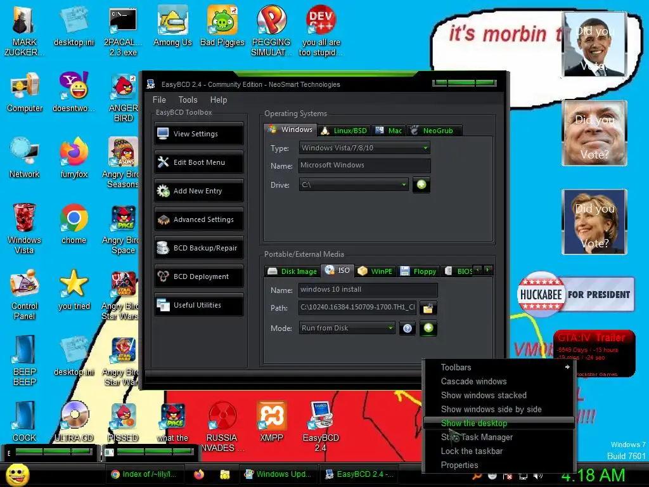Click green add entry button beside Mode
The height and width of the screenshot is (487, 649).
point(428,328)
